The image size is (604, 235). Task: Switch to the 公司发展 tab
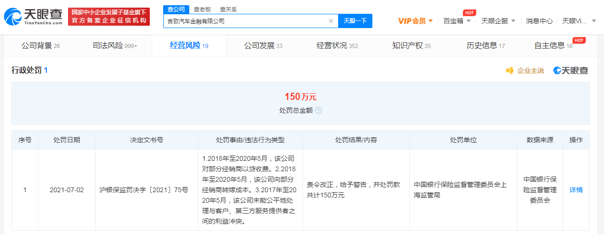pyautogui.click(x=263, y=46)
